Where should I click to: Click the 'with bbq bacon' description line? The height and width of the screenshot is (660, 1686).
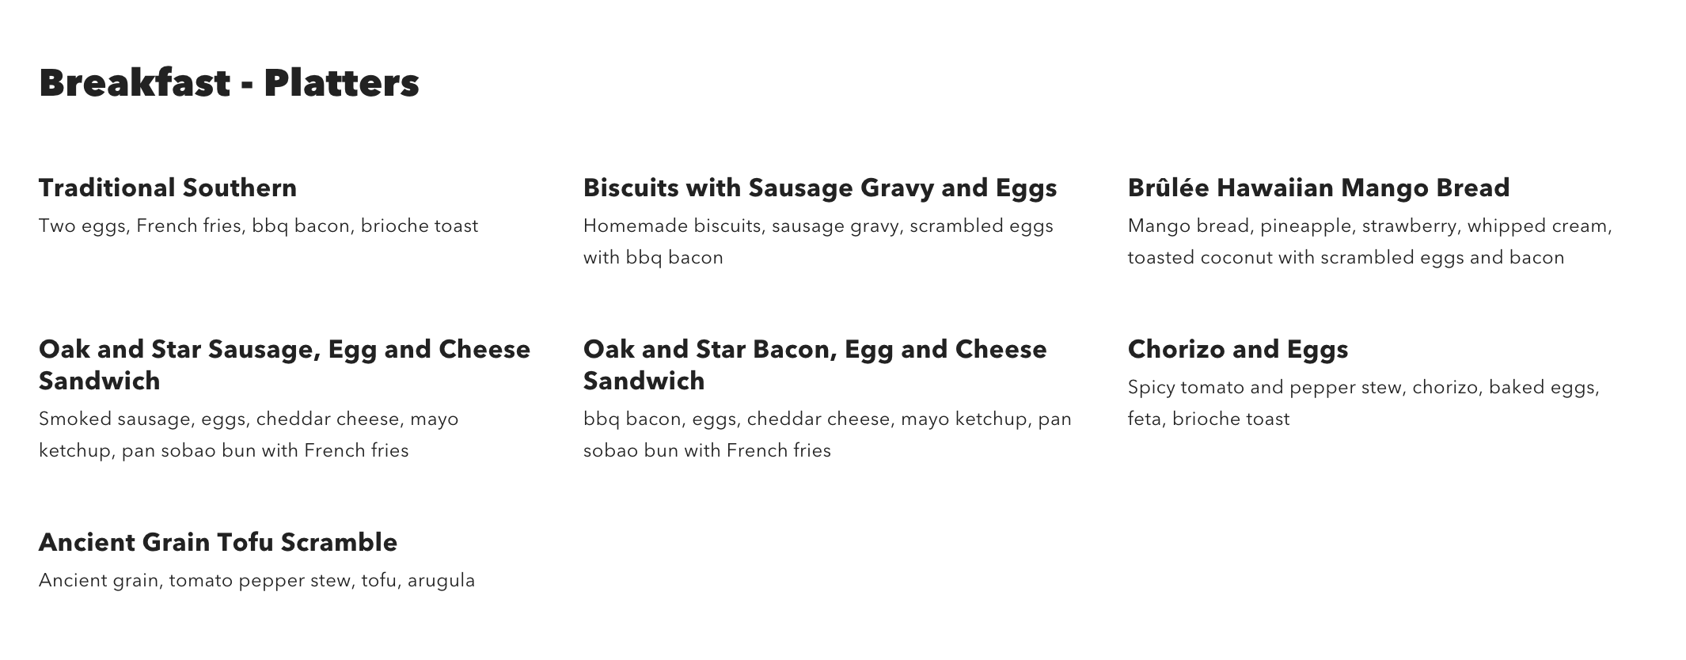pyautogui.click(x=653, y=258)
